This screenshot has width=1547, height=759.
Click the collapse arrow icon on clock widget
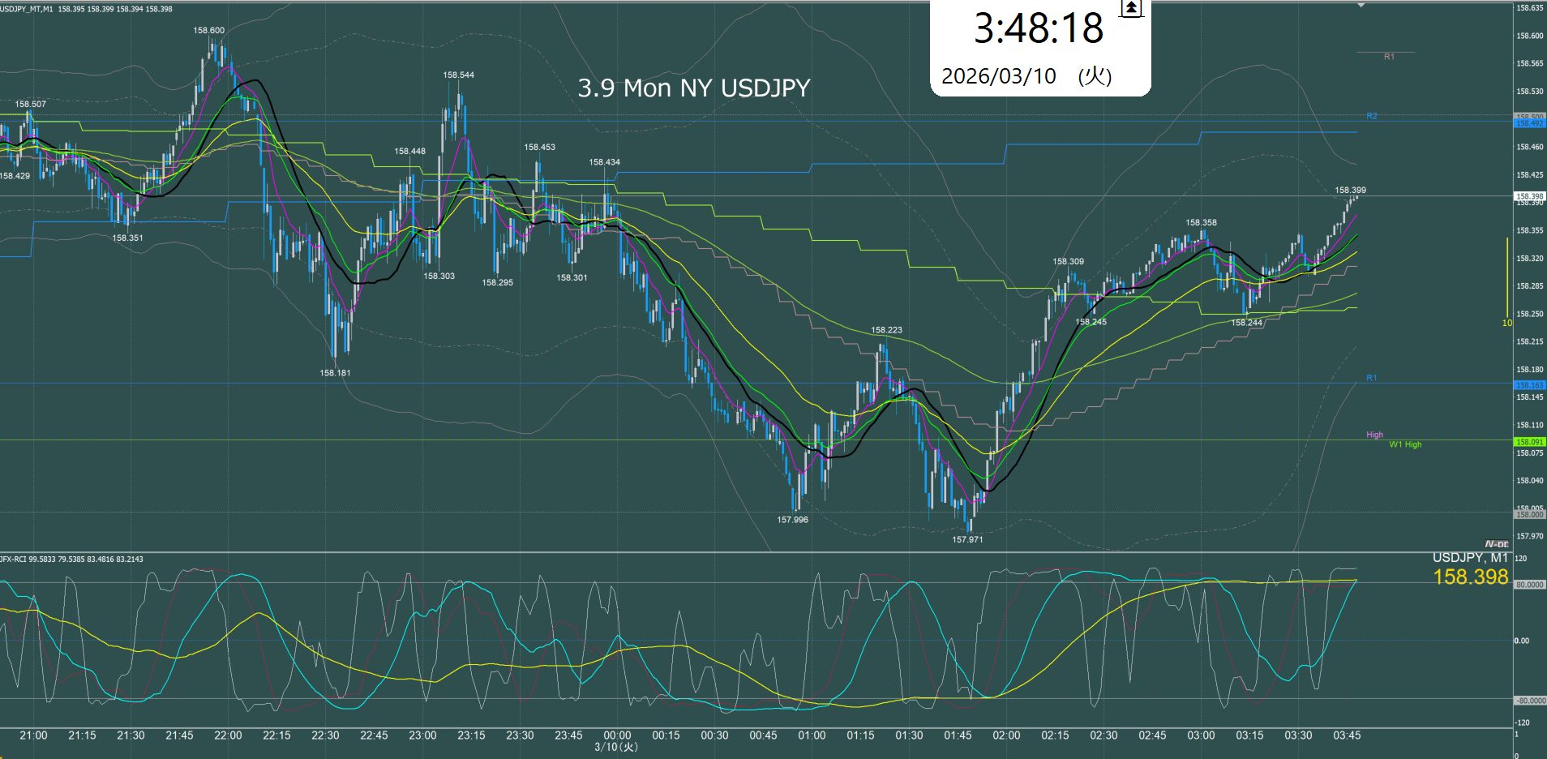pos(1131,9)
